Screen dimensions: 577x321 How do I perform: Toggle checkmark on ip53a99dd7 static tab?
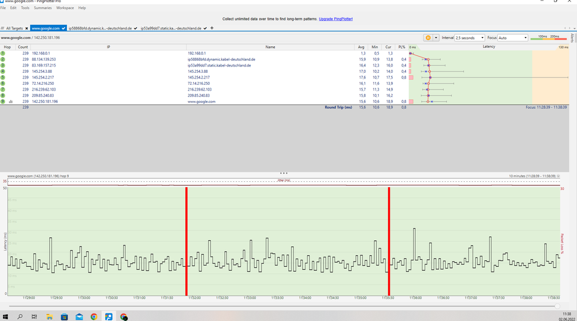(x=205, y=28)
